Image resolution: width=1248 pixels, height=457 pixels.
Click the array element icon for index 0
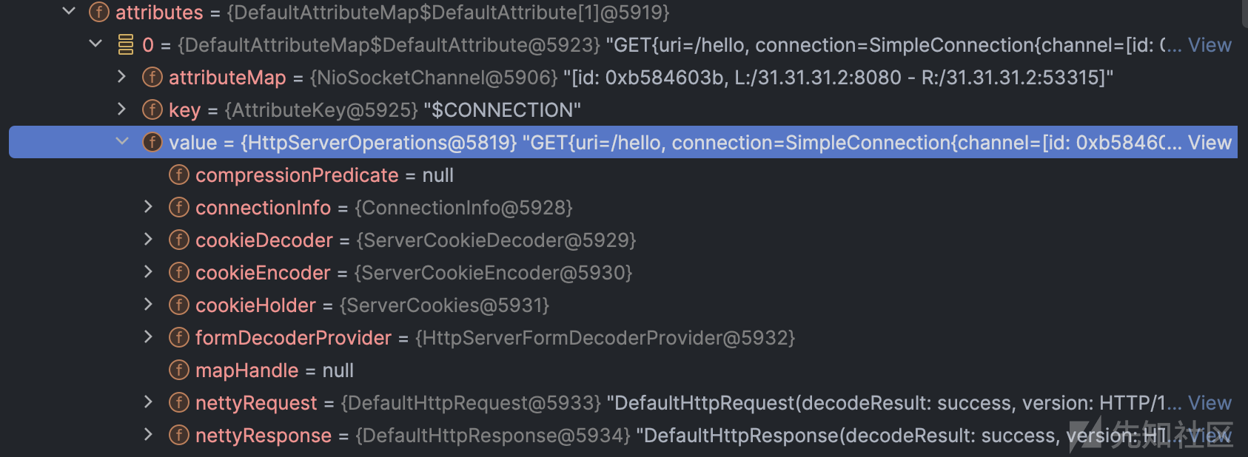point(126,44)
